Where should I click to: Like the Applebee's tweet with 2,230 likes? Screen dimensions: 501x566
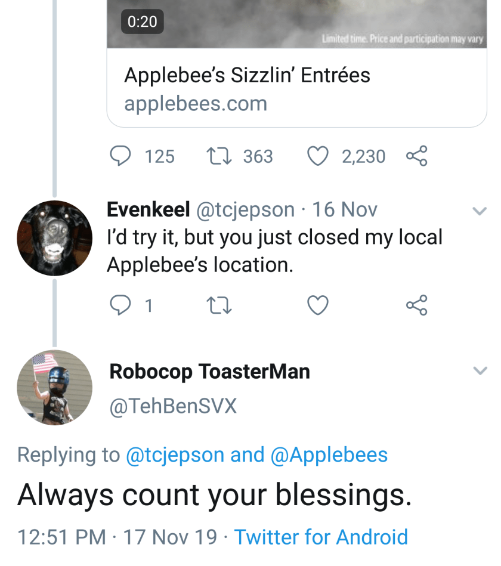[318, 156]
